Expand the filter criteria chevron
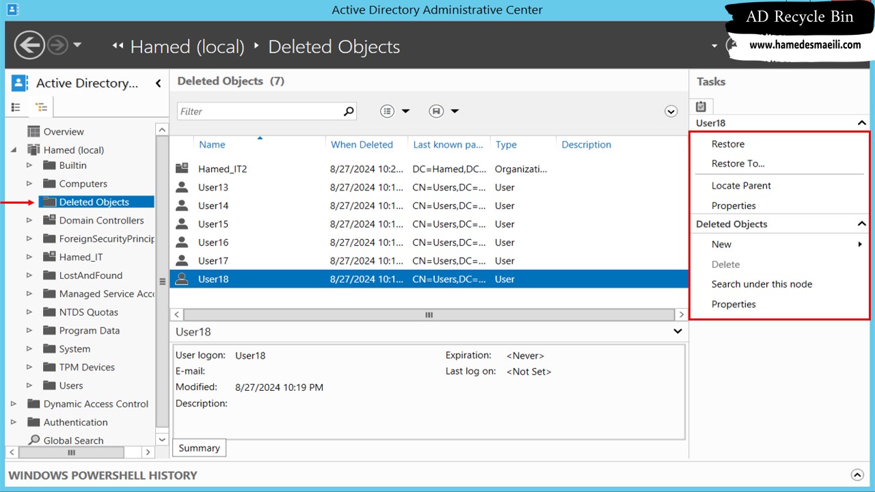 [x=671, y=111]
